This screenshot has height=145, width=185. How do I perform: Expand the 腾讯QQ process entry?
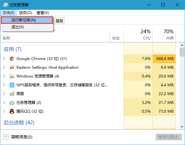pyautogui.click(x=4, y=111)
